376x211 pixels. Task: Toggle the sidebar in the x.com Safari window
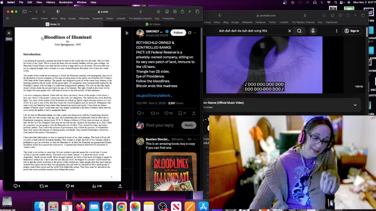tap(24, 12)
